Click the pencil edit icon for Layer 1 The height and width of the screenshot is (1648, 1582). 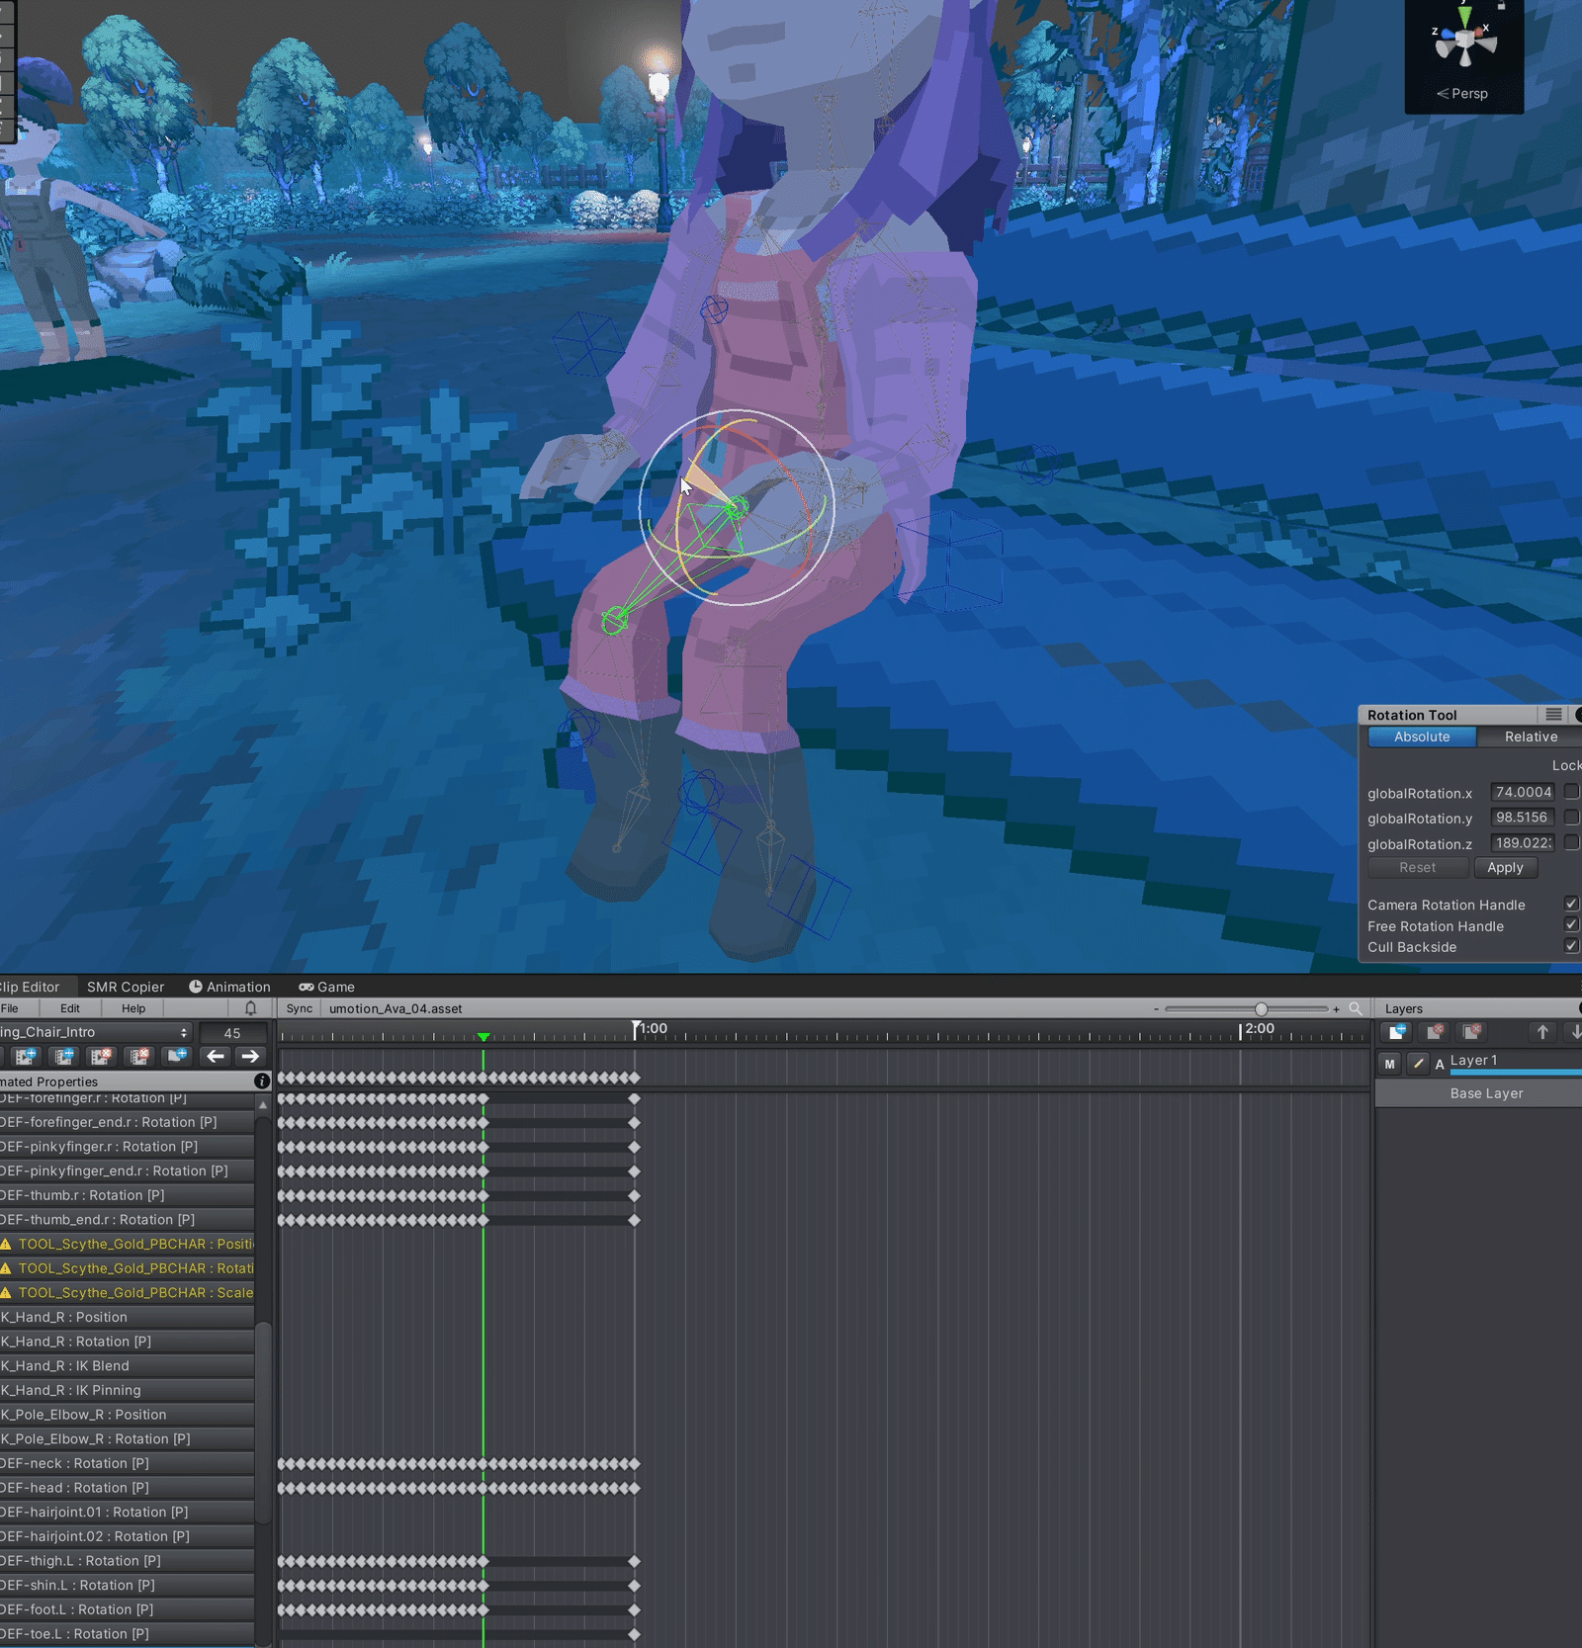pos(1418,1064)
